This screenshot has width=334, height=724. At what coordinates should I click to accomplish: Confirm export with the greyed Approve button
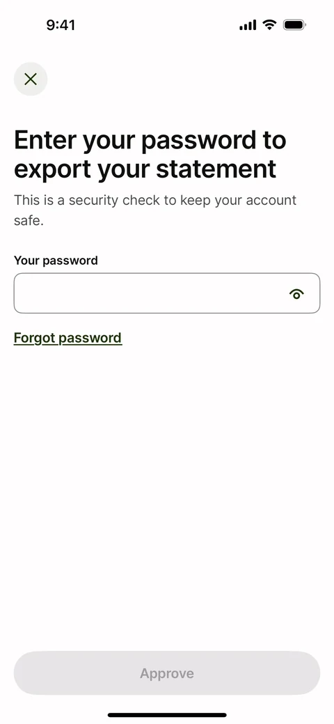pos(167,673)
